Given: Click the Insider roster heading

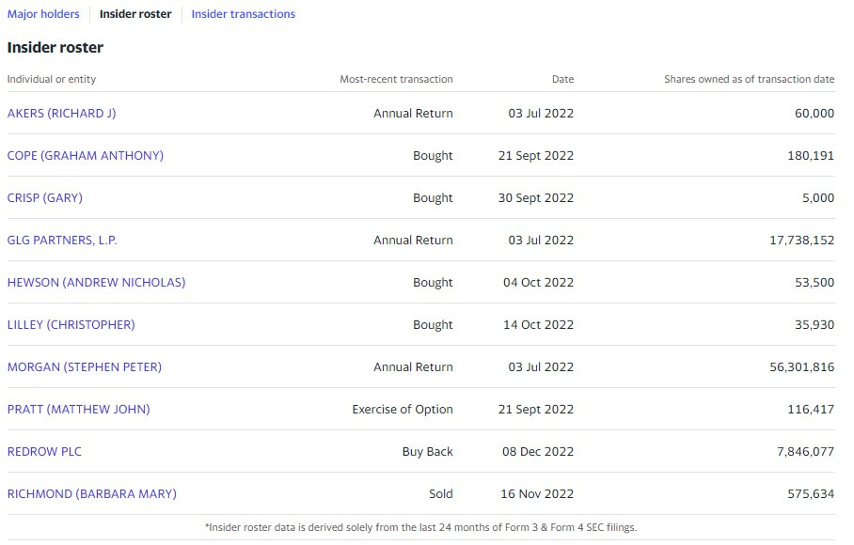Looking at the screenshot, I should click(x=55, y=47).
